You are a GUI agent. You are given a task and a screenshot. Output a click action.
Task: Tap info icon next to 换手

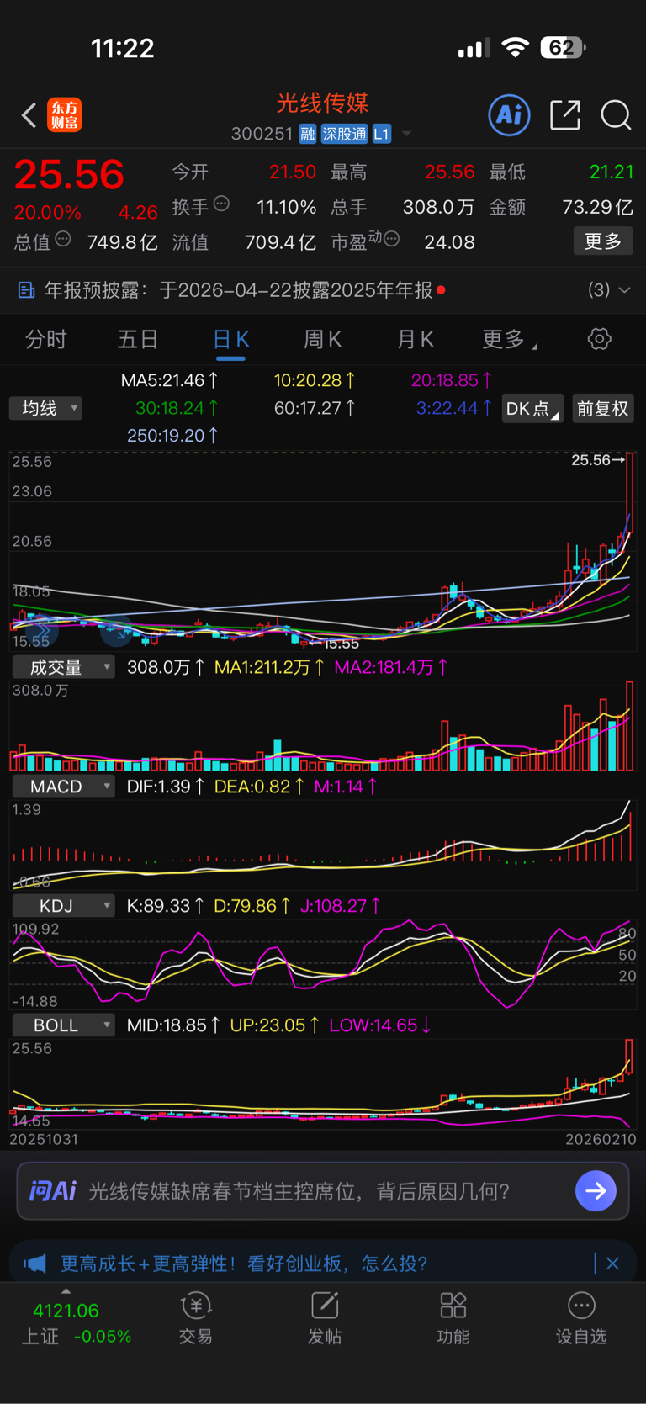[x=222, y=204]
